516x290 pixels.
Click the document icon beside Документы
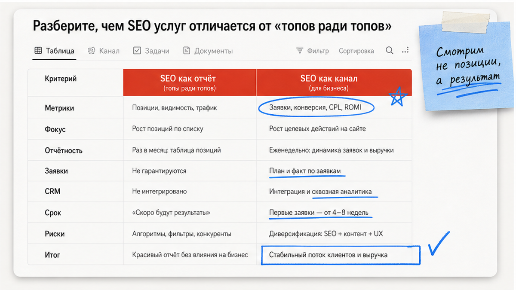(187, 51)
